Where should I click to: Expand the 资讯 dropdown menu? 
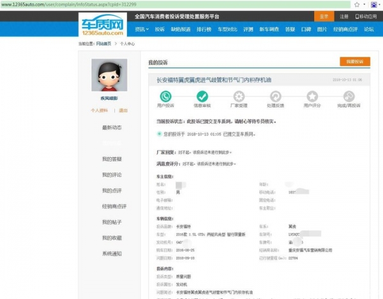(142, 29)
